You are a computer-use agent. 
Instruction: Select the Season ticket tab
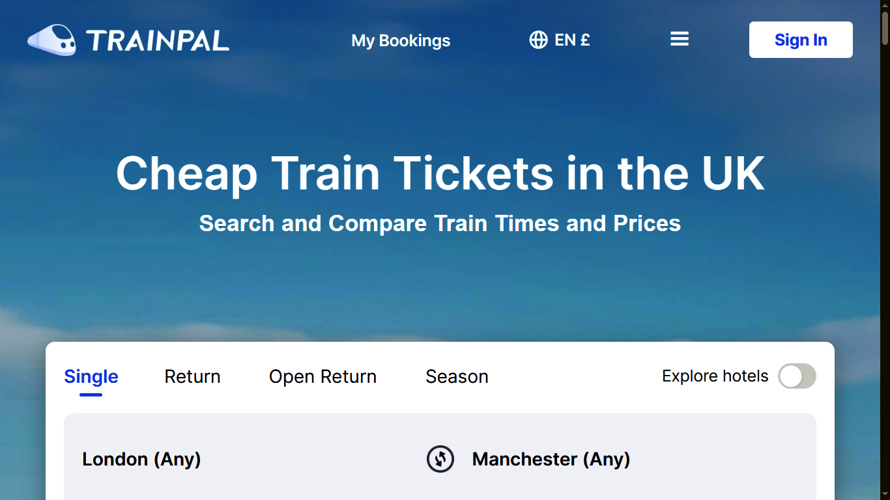457,376
